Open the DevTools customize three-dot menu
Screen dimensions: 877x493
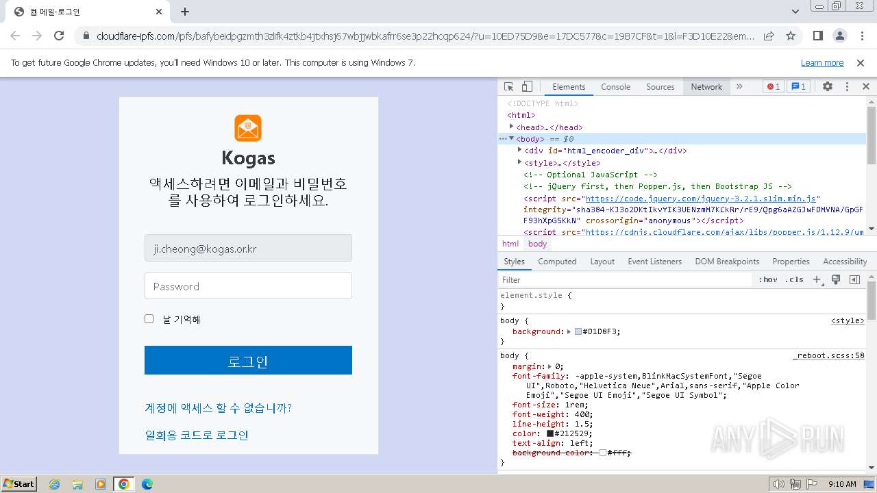point(847,87)
